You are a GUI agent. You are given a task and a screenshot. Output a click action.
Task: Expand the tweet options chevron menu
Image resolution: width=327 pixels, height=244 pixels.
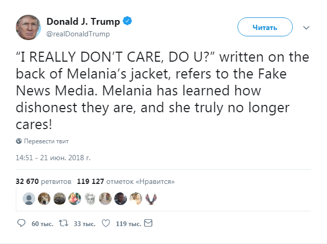click(x=307, y=27)
